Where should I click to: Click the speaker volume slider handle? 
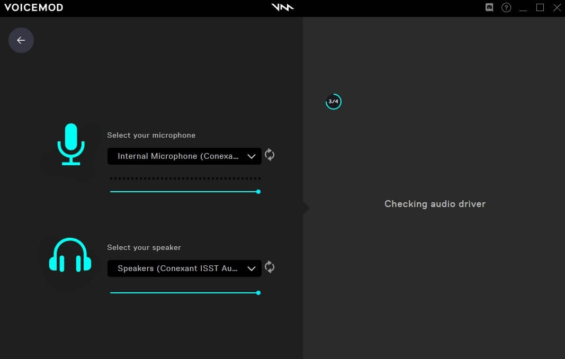[x=258, y=293]
